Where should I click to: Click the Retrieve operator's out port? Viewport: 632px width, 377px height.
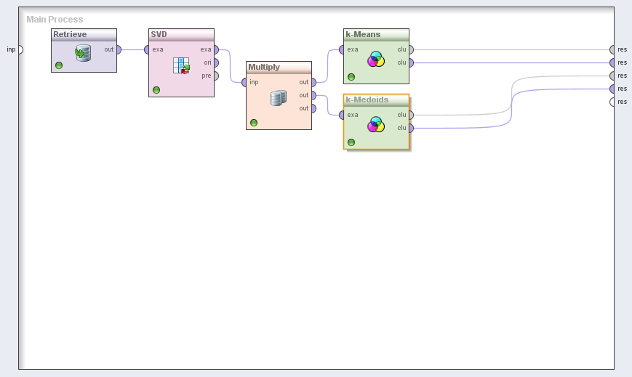click(119, 50)
